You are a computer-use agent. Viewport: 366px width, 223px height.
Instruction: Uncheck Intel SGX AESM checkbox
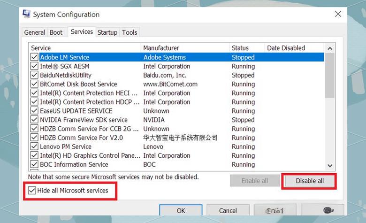pyautogui.click(x=34, y=66)
